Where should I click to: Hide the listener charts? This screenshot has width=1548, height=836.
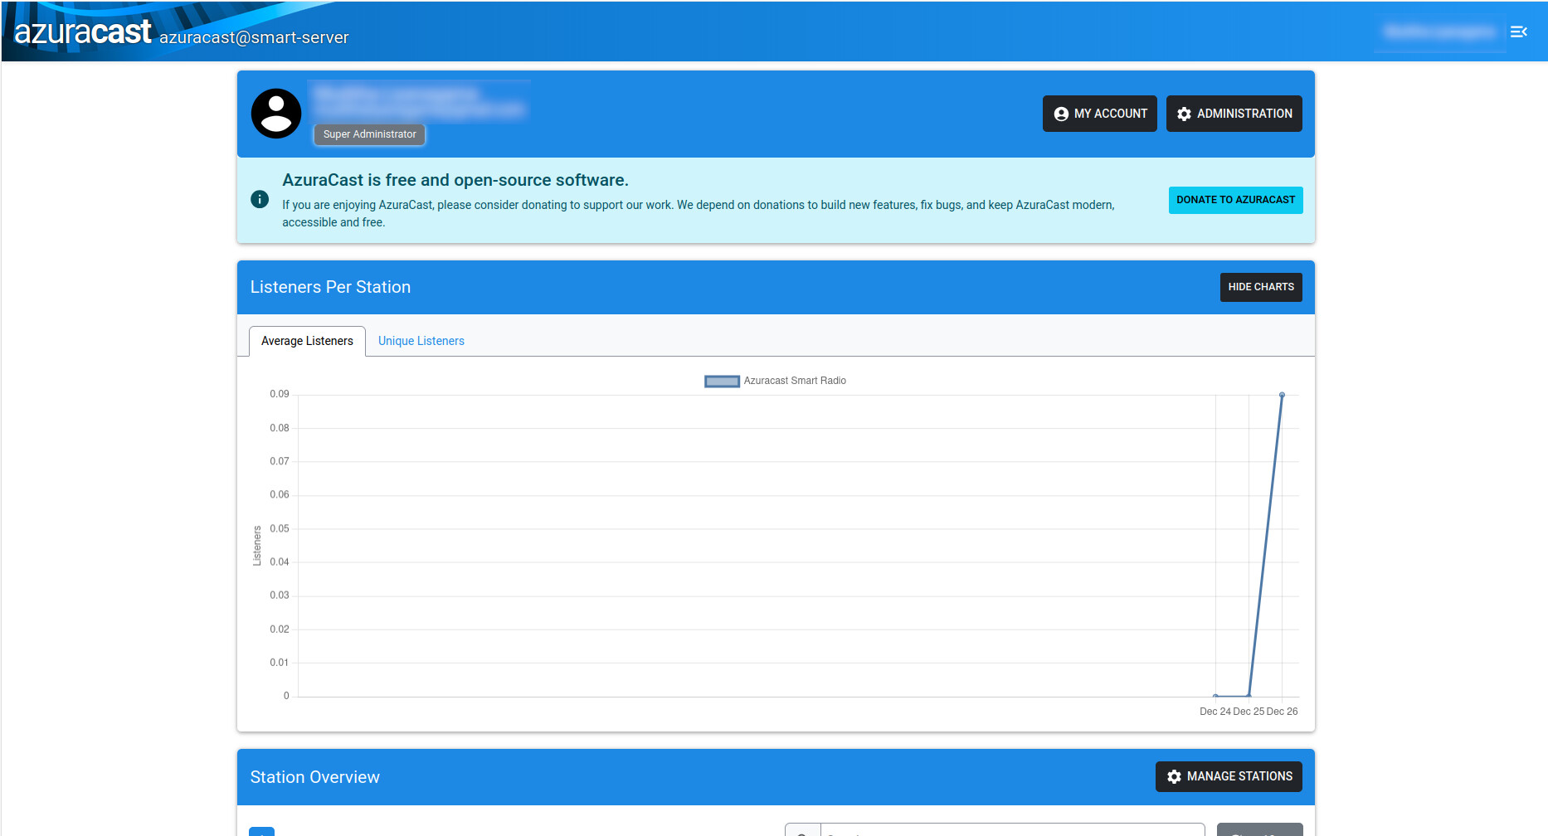coord(1260,287)
